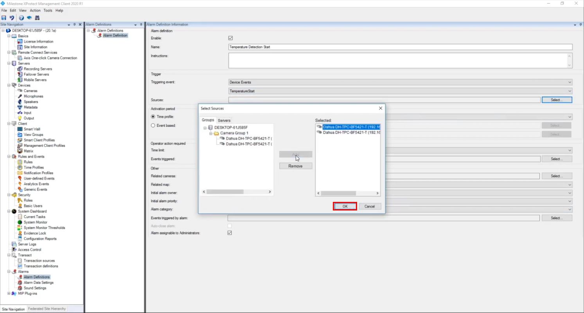Click the Selected list horizontal scrollbar

(338, 193)
